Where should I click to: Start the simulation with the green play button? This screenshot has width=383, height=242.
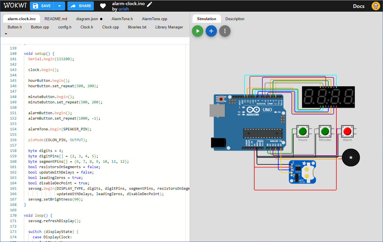(x=198, y=31)
